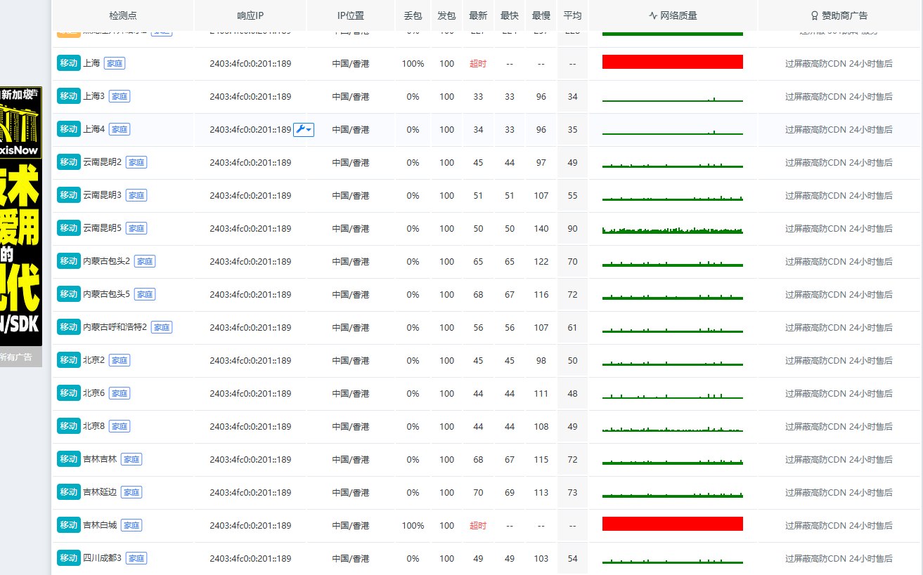Click the 移动 badge on the 上海3 row
The width and height of the screenshot is (923, 575).
68,96
